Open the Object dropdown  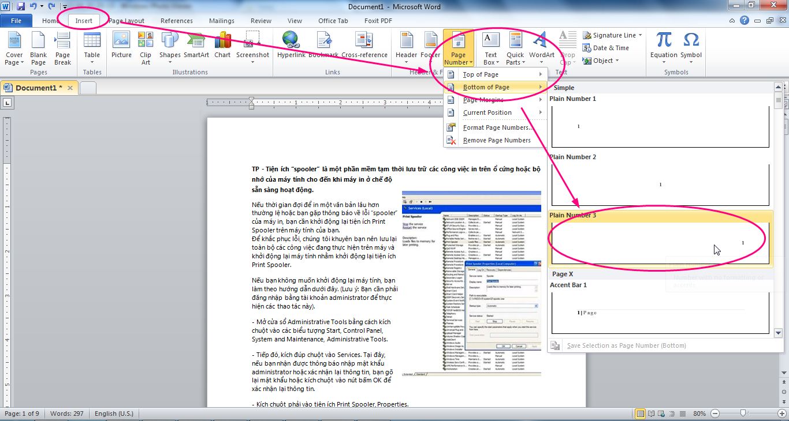click(601, 61)
